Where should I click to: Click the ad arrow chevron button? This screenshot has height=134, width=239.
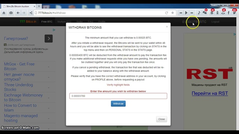[49, 39]
